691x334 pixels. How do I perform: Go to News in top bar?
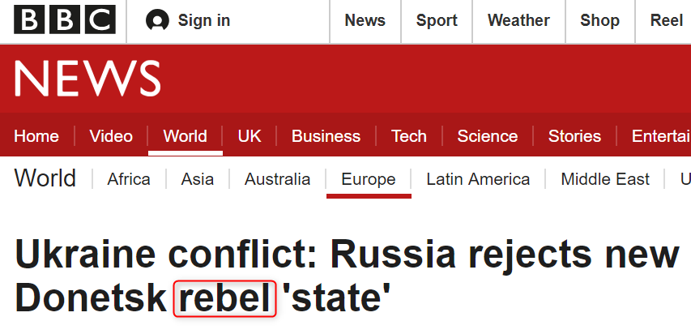tap(365, 21)
